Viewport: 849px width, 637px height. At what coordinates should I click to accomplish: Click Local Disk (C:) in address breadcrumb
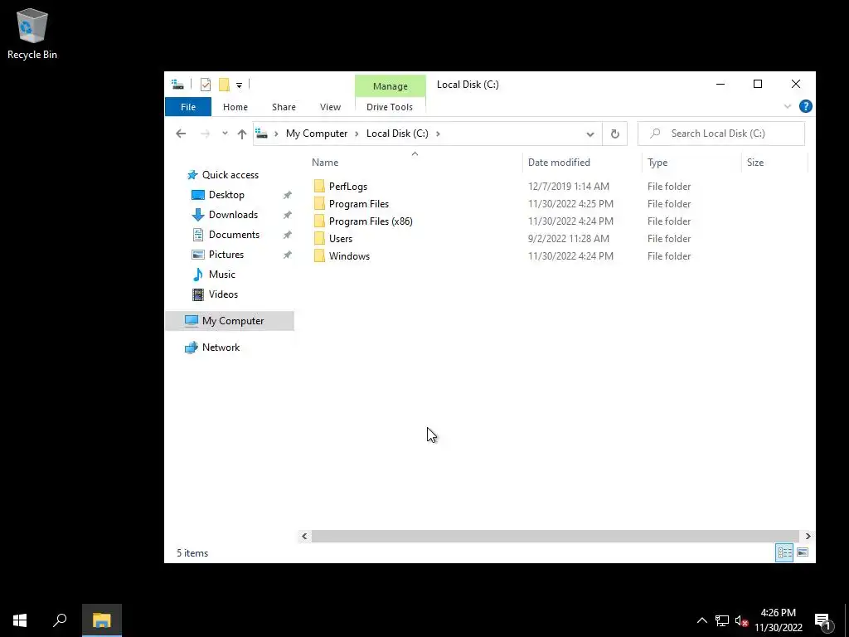(x=397, y=134)
